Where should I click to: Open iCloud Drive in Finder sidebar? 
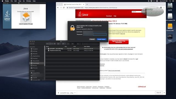tap(36, 73)
